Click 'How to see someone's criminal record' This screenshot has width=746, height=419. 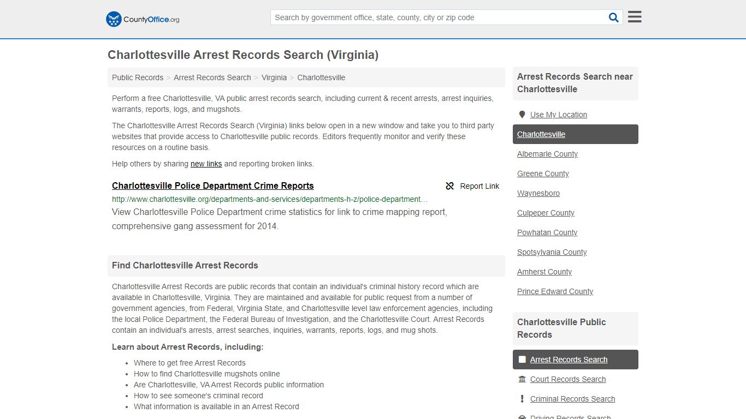(198, 396)
